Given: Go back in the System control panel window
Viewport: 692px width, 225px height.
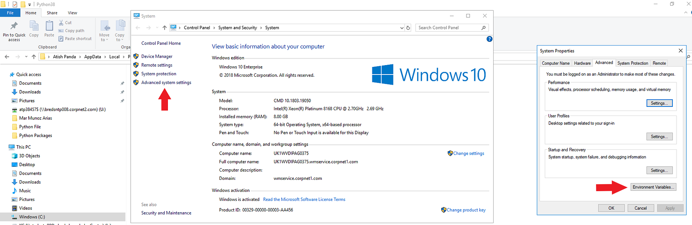Looking at the screenshot, I should [x=138, y=27].
